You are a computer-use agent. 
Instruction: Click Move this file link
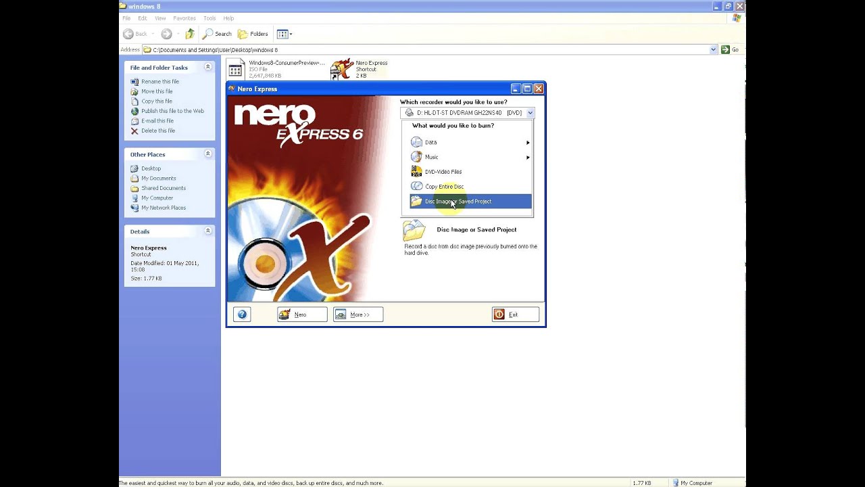157,91
